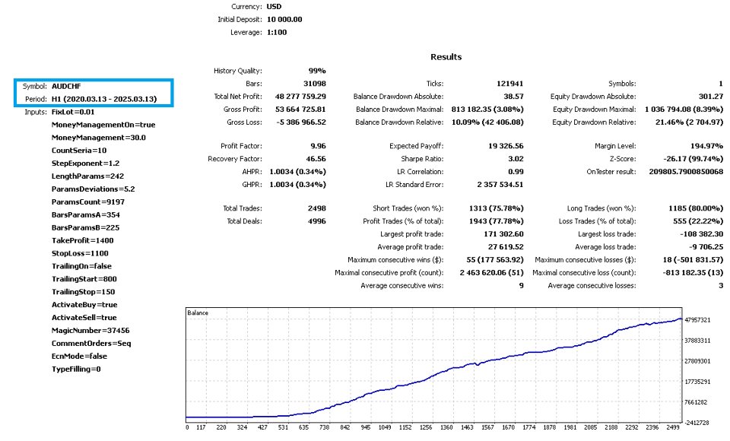Click the Equity Drawdown Maximal value
The height and width of the screenshot is (441, 730).
tap(684, 109)
